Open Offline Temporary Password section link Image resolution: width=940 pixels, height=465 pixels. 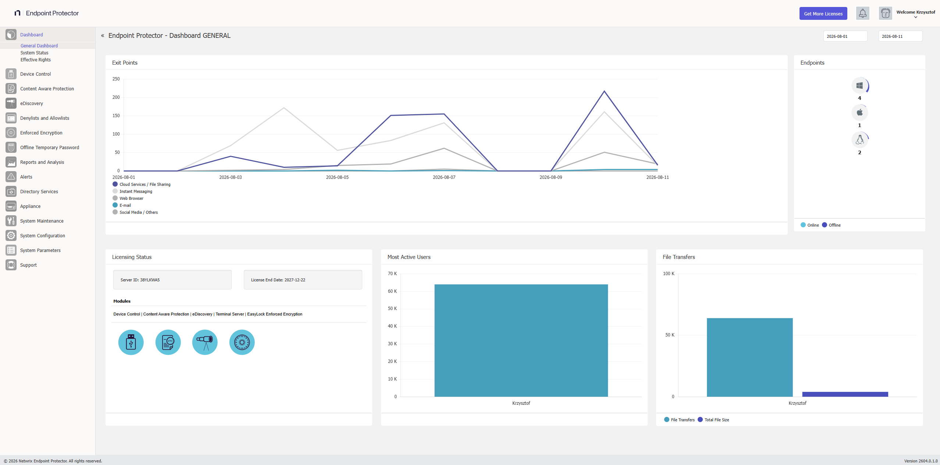point(50,147)
